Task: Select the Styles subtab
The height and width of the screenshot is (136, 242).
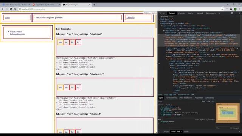Action: coord(161,98)
